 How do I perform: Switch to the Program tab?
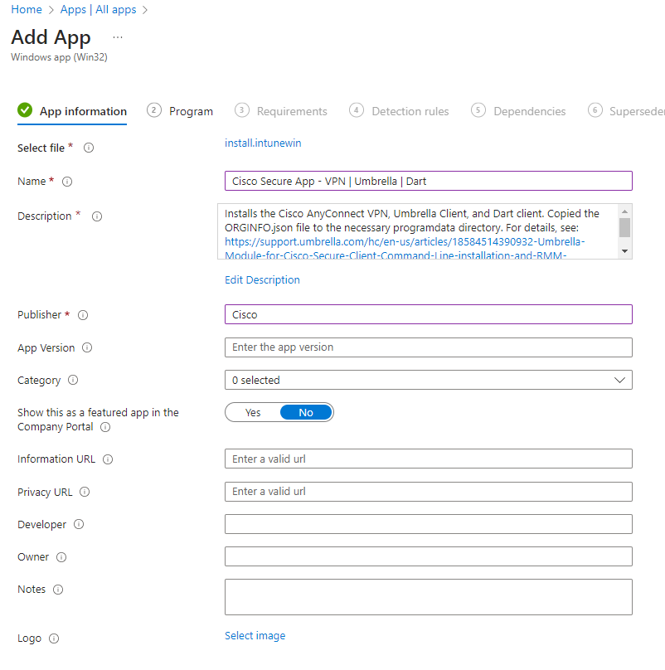tap(191, 111)
